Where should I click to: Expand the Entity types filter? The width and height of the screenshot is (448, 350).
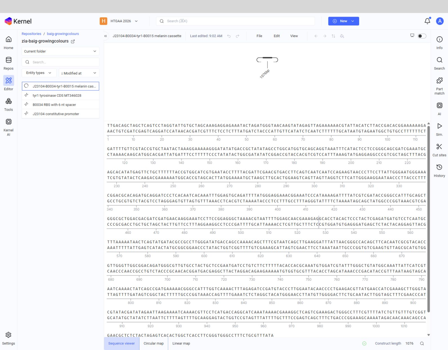[39, 73]
